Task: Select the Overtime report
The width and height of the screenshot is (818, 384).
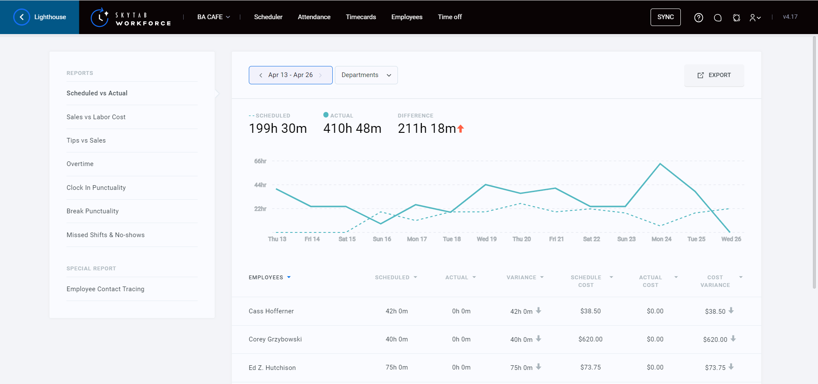Action: tap(80, 164)
